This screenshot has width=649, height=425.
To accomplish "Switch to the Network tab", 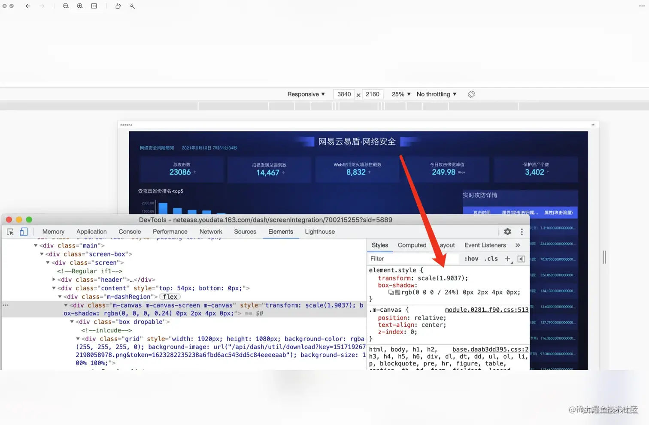I will pyautogui.click(x=211, y=232).
